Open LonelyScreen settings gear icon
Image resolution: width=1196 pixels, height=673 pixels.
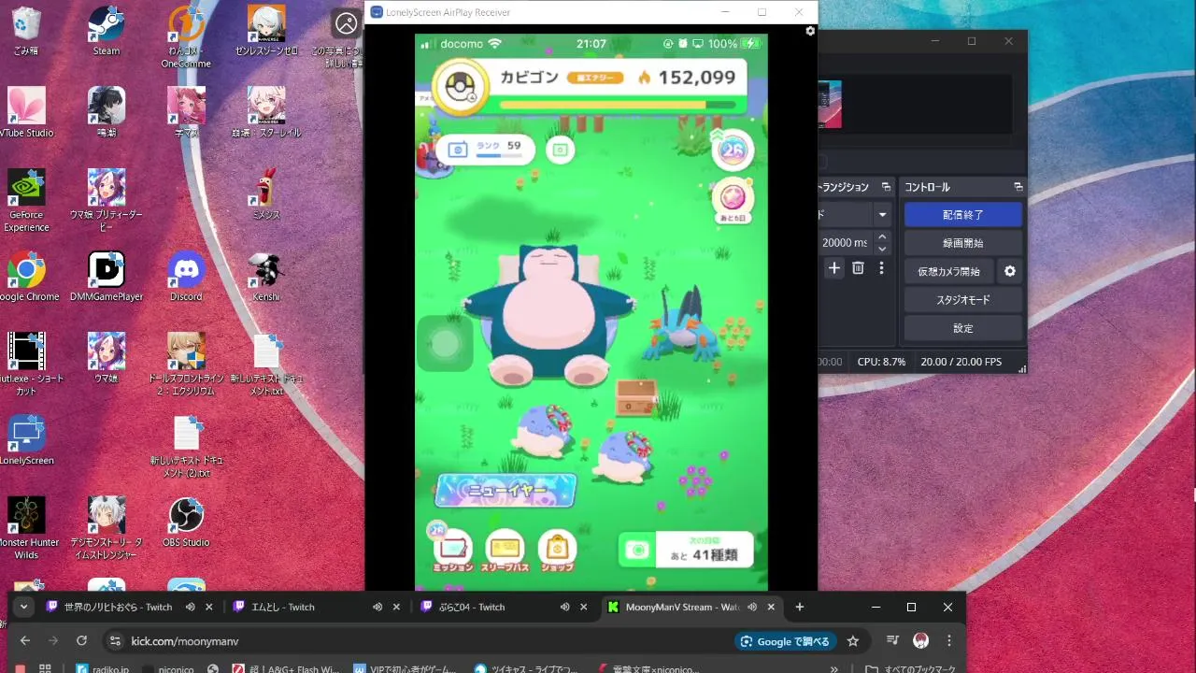pyautogui.click(x=810, y=31)
